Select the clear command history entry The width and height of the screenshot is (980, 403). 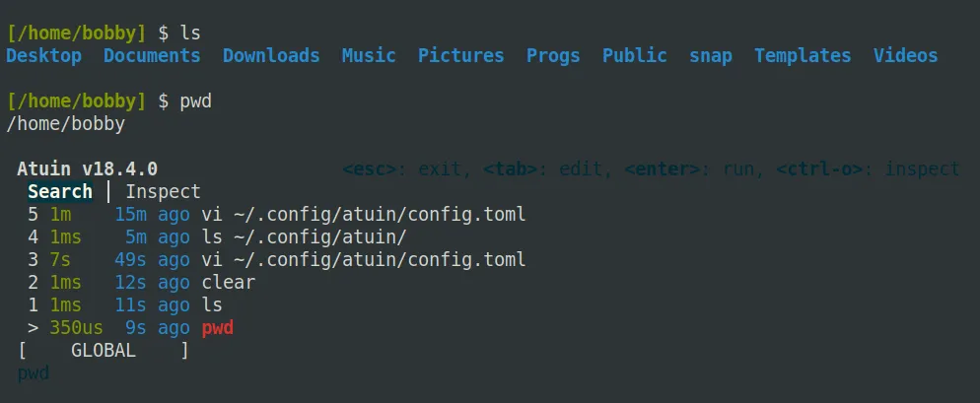(x=228, y=282)
